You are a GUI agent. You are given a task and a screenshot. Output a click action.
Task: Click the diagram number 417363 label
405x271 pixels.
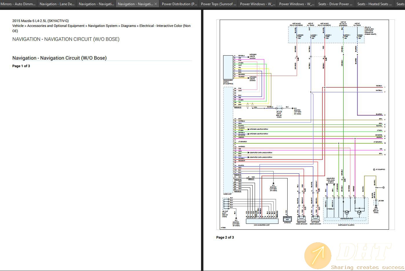223,228
